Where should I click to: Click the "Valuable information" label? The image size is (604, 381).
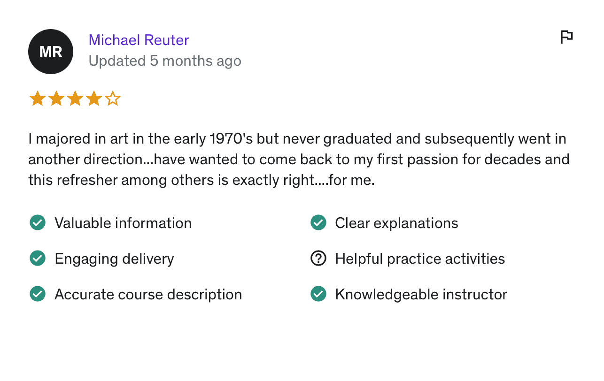123,223
